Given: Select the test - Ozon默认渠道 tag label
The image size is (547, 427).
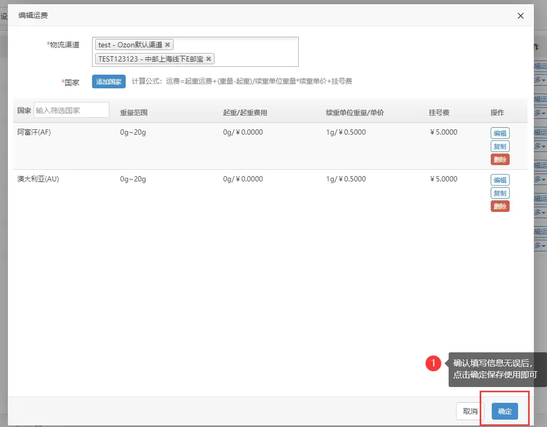Looking at the screenshot, I should pyautogui.click(x=130, y=45).
